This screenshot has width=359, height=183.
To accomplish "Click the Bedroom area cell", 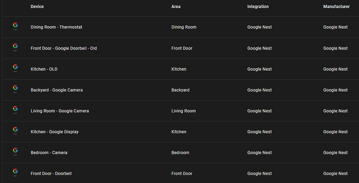I will (x=180, y=153).
